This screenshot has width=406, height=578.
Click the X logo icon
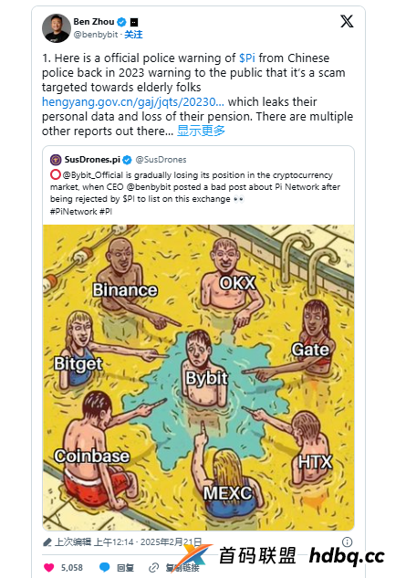347,21
